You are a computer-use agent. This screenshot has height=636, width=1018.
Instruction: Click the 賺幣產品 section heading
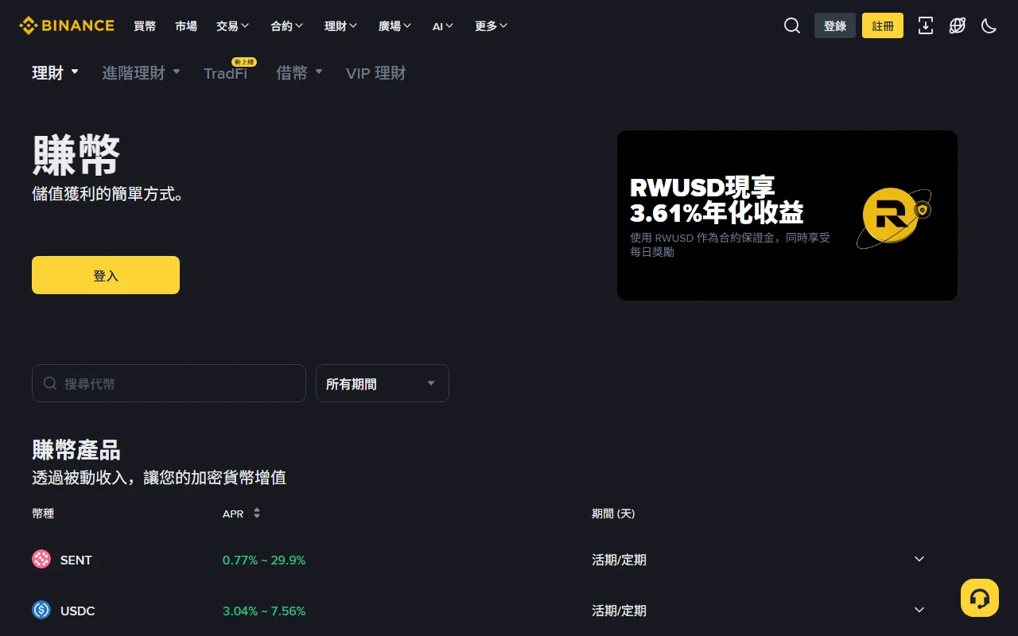[76, 450]
